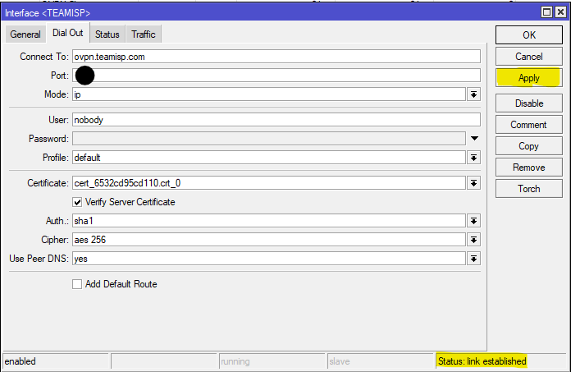Open the Cipher dropdown
Screen dimensions: 571x372
(473, 240)
